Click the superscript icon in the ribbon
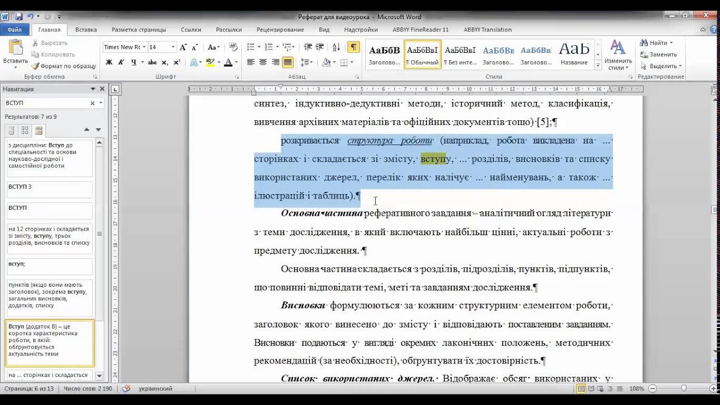Viewport: 720px width, 405px height. (177, 62)
